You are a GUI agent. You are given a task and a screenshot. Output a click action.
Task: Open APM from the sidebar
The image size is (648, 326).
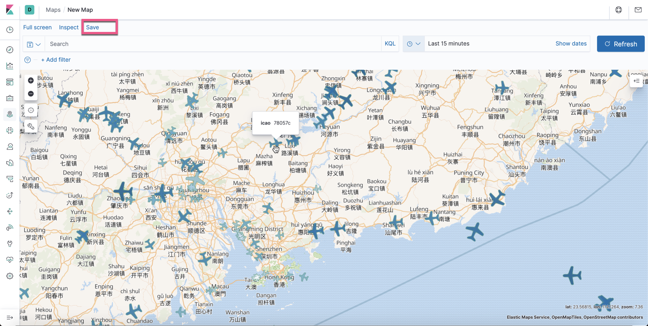pos(10,179)
